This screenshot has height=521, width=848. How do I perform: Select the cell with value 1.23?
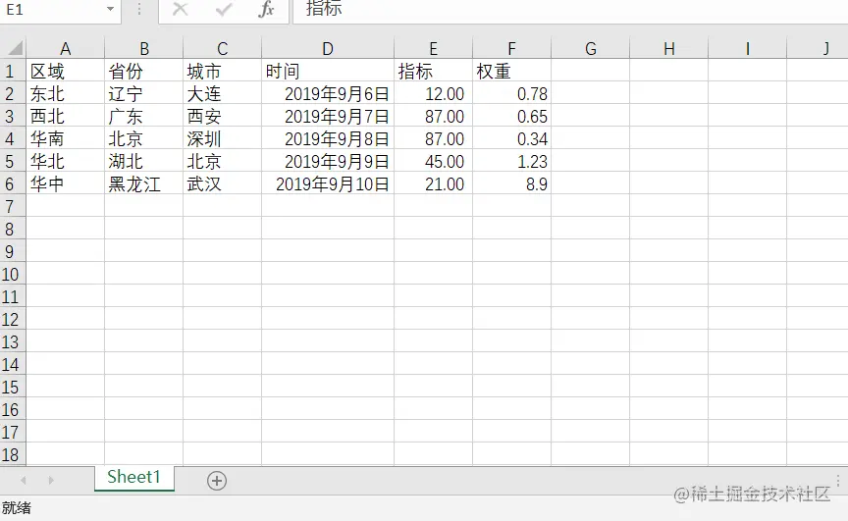tap(511, 162)
